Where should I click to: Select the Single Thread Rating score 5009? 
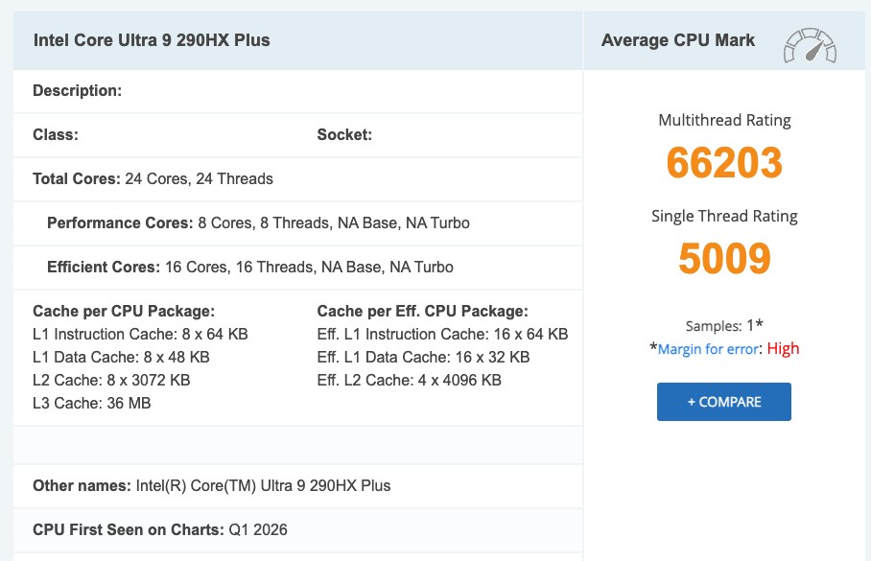coord(724,258)
